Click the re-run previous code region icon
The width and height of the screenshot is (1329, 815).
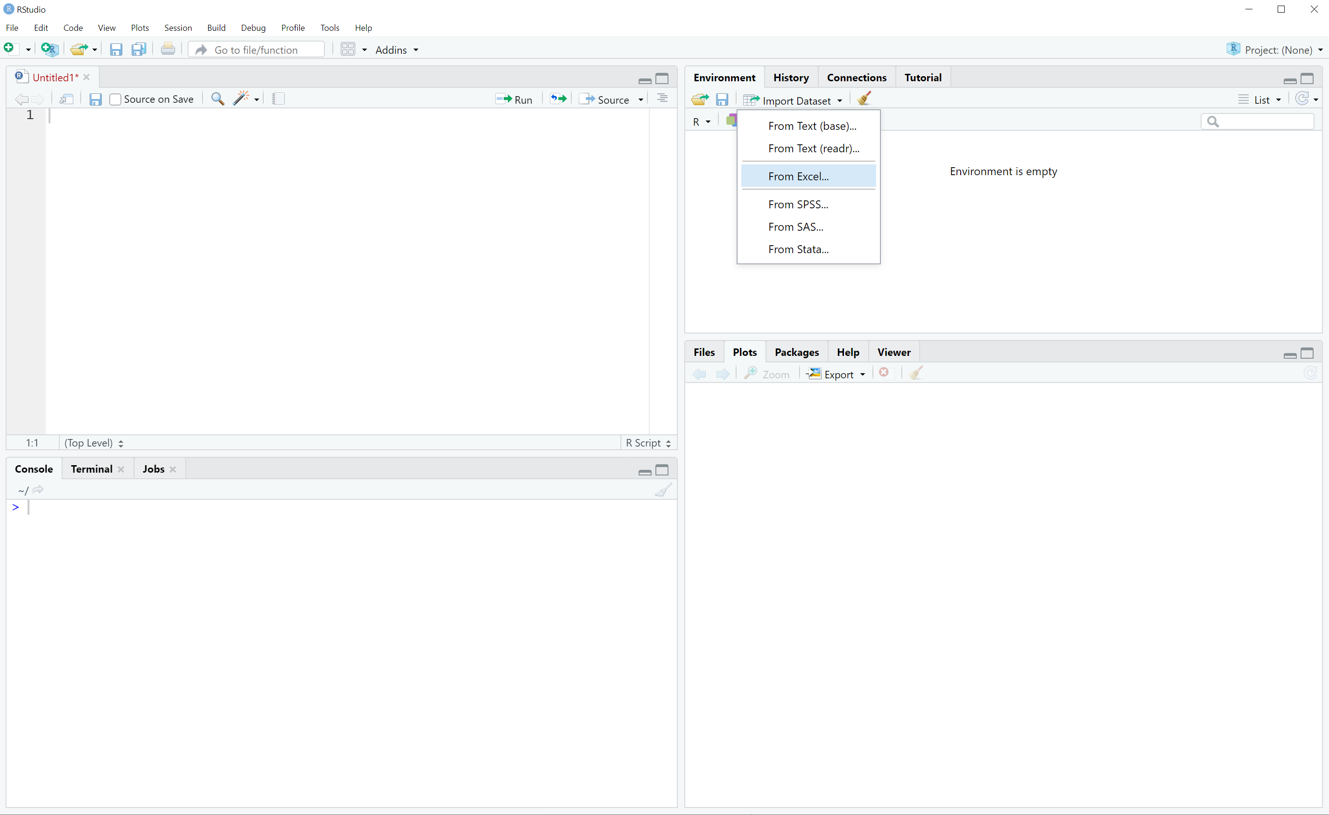(558, 99)
